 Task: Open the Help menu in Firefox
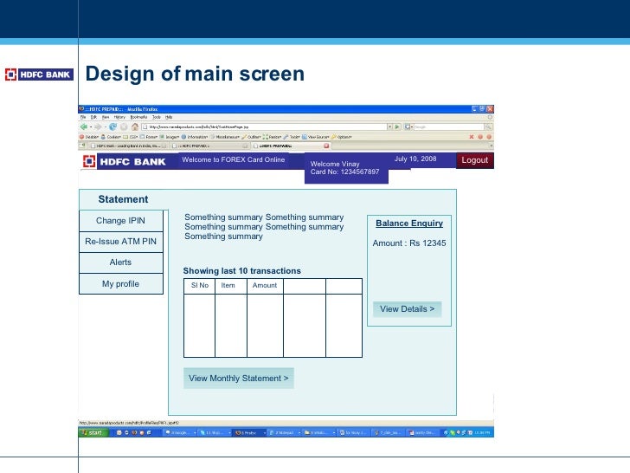pyautogui.click(x=169, y=117)
